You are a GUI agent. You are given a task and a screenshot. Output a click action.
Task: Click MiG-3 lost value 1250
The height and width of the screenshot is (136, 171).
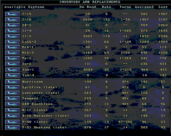coord(163,53)
